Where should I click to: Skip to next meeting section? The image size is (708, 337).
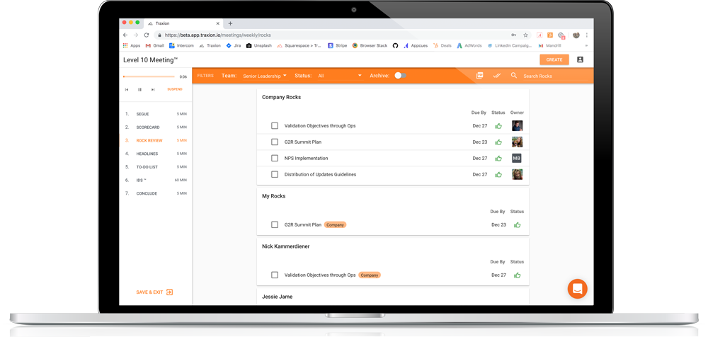pos(153,90)
